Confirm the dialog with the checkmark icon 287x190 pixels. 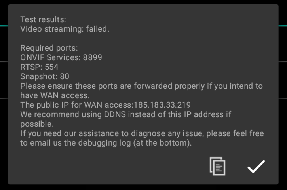coord(256,166)
